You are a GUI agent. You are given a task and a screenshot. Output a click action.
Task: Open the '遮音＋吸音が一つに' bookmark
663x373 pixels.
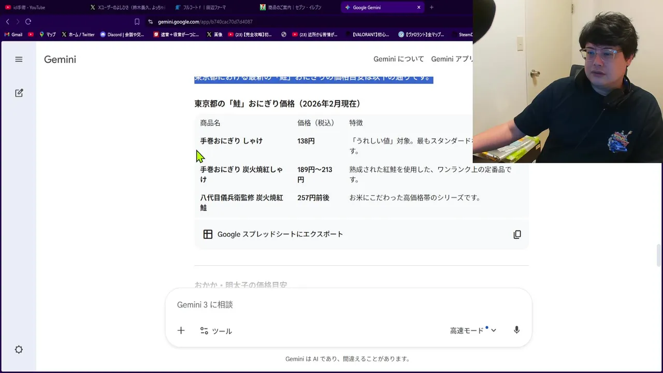(x=177, y=35)
